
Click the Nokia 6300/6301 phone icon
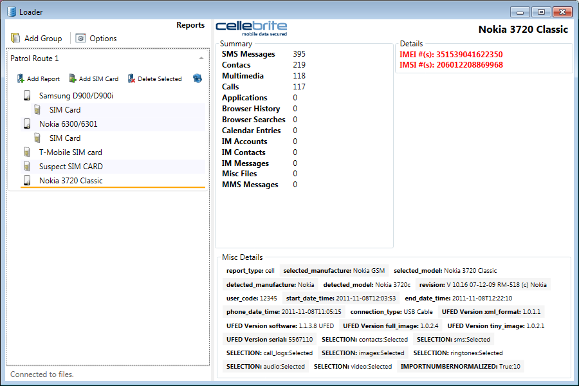[x=27, y=124]
